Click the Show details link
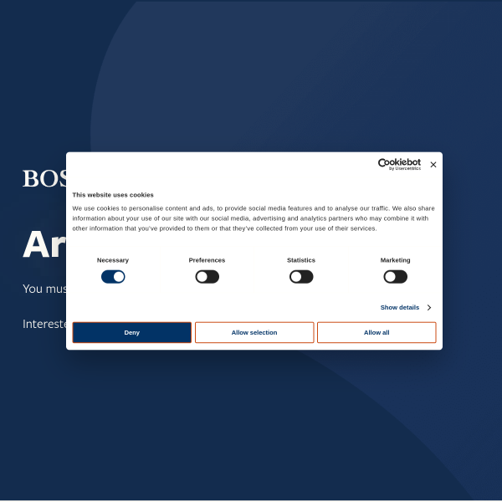The width and height of the screenshot is (502, 502). (400, 307)
